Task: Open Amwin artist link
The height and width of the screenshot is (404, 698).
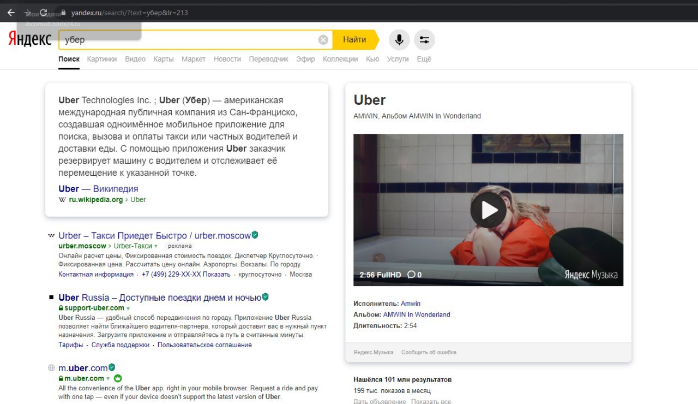Action: click(x=411, y=304)
